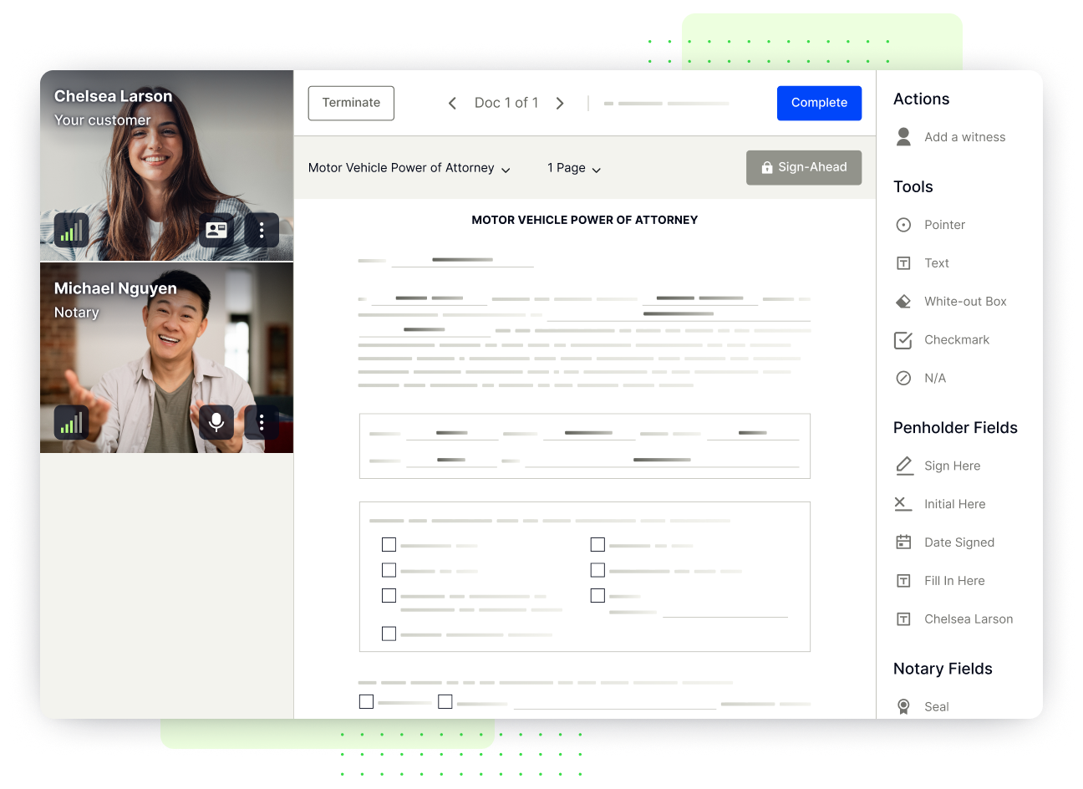Click the Terminate button
The height and width of the screenshot is (789, 1083).
[351, 103]
